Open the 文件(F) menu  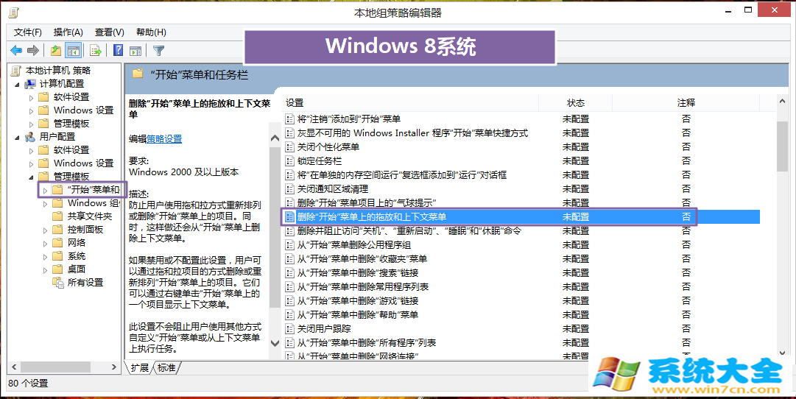28,32
